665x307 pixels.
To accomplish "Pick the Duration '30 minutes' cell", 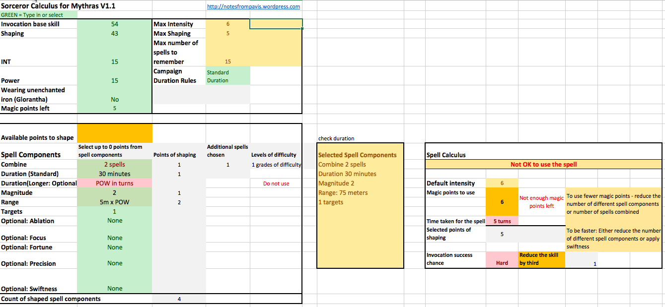I will click(115, 174).
